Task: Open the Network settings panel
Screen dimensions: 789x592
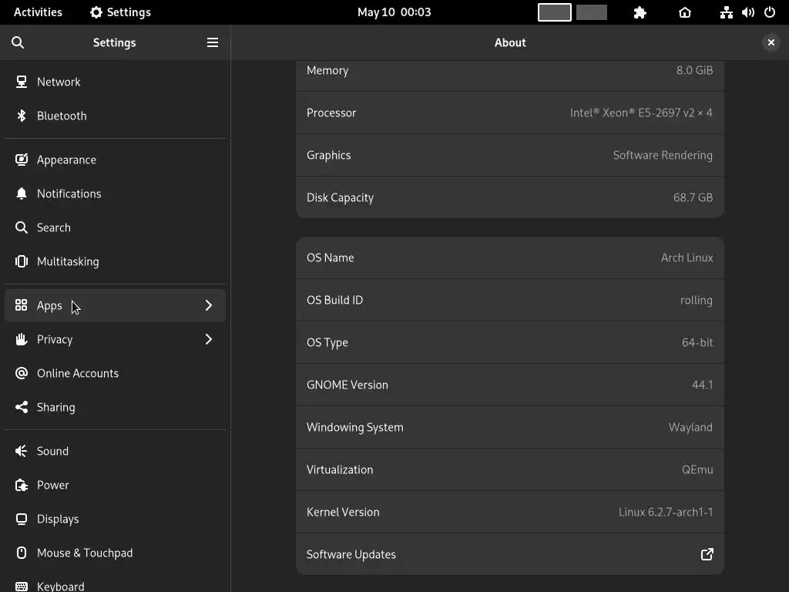Action: pos(116,82)
